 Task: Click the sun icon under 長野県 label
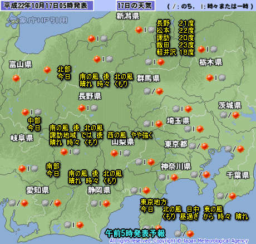point(81,108)
